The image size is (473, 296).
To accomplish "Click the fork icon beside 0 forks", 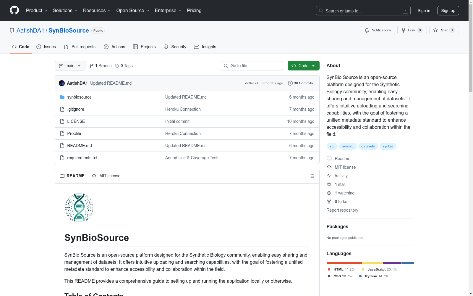I will 329,202.
